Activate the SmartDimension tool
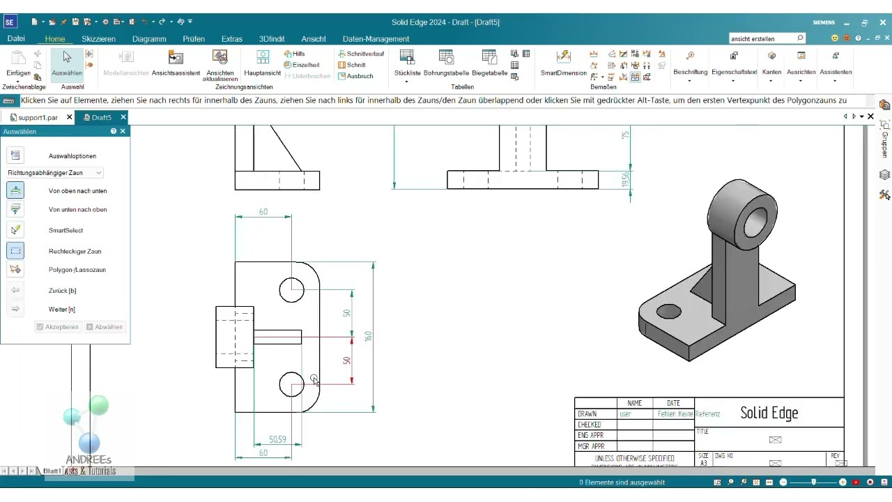The width and height of the screenshot is (892, 502). 564,63
